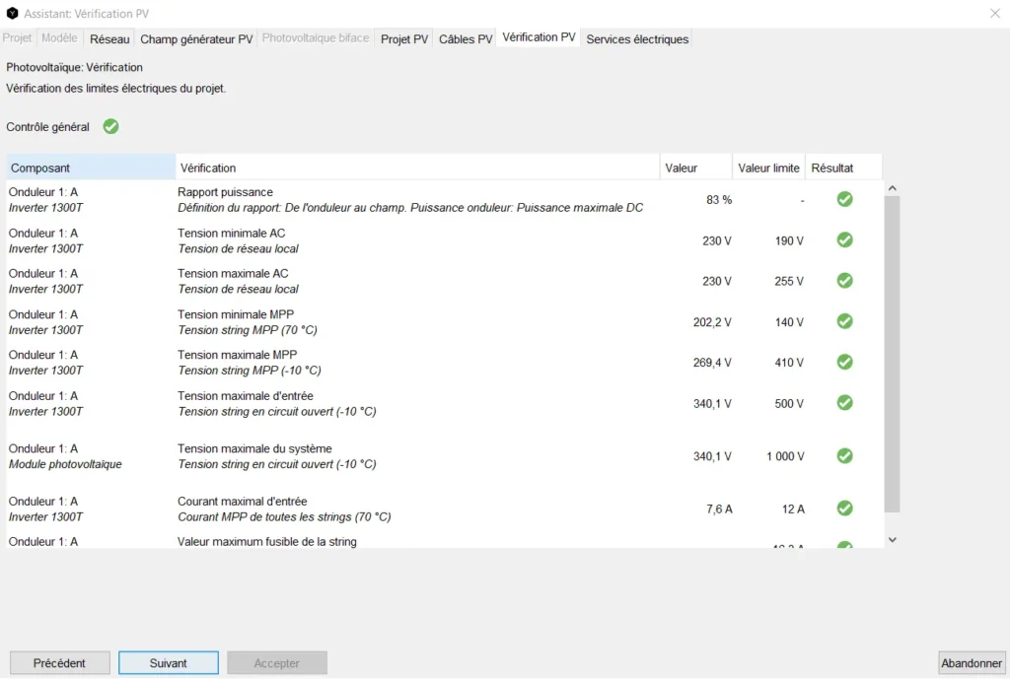Screen dimensions: 1010x679
Task: Click the Rapport puissance result check icon
Action: click(844, 199)
